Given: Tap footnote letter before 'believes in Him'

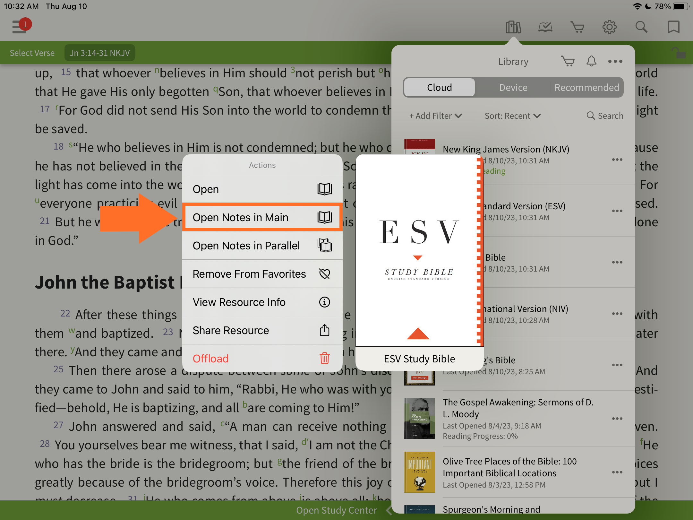Looking at the screenshot, I should pyautogui.click(x=157, y=70).
